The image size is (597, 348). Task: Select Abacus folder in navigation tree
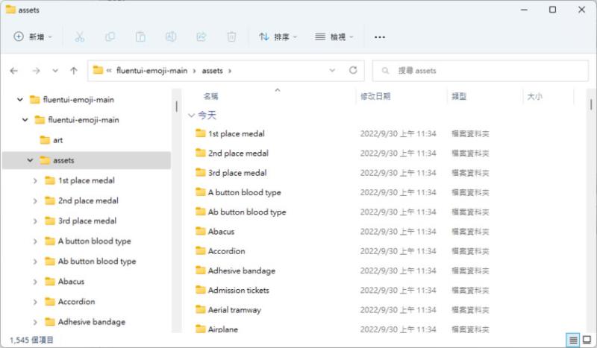coord(65,282)
